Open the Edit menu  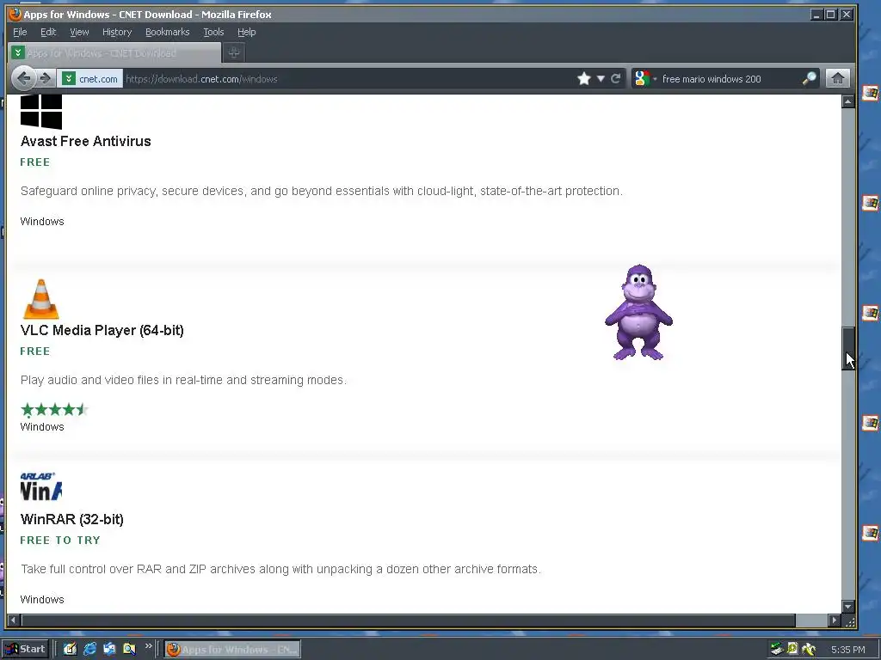click(x=48, y=32)
